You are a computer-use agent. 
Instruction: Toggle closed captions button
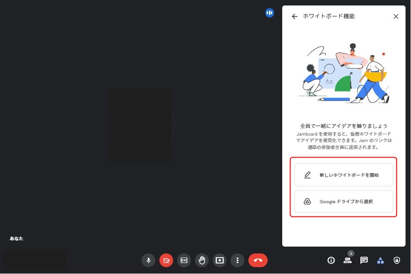coord(184,260)
